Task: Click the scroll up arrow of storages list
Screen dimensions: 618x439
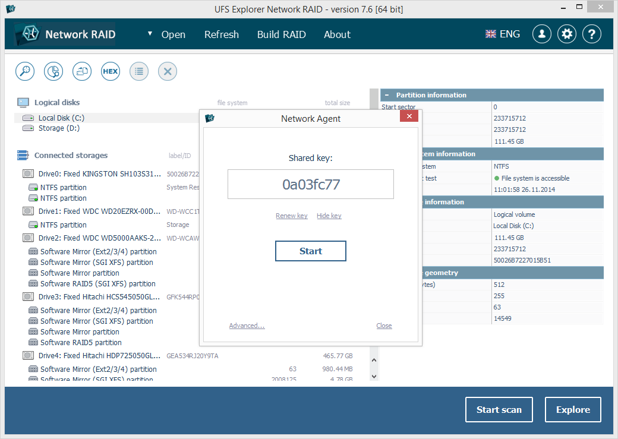Action: 374,360
